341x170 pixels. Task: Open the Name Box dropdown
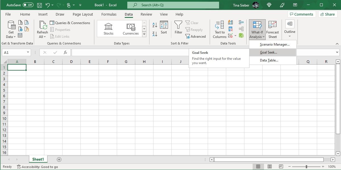click(x=28, y=52)
